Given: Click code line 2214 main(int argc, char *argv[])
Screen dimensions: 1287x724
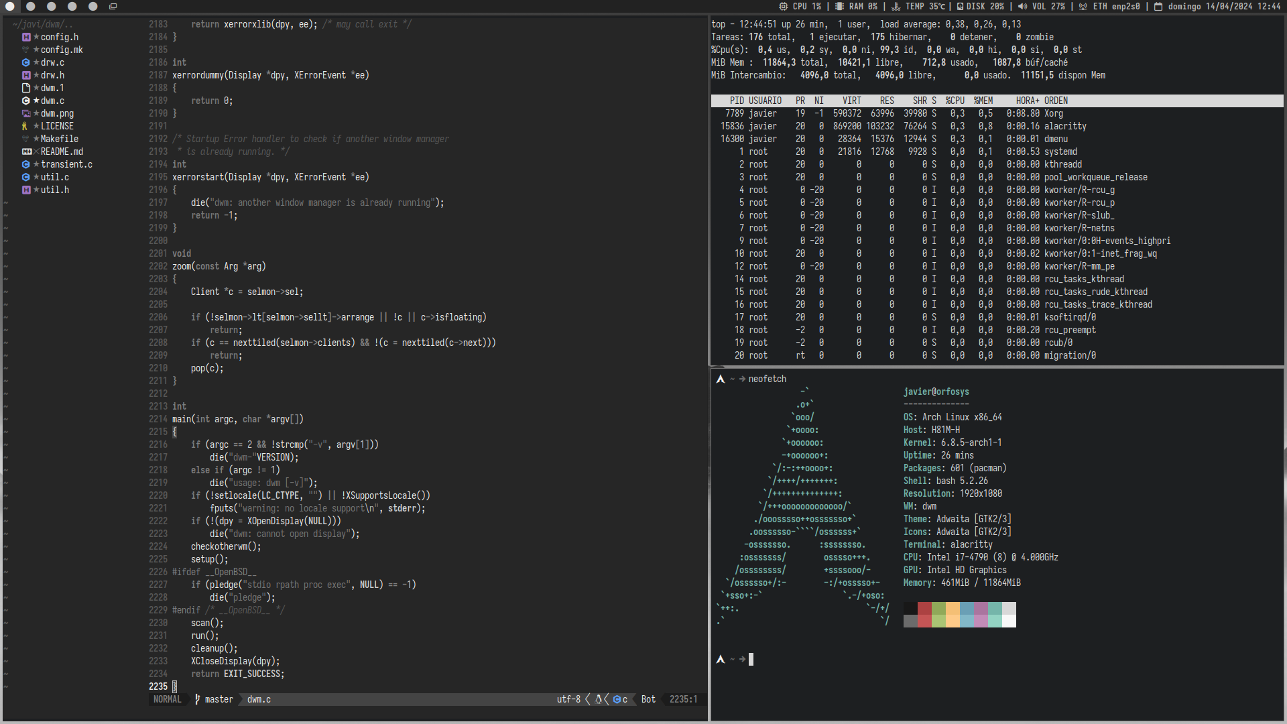Looking at the screenshot, I should click(238, 419).
